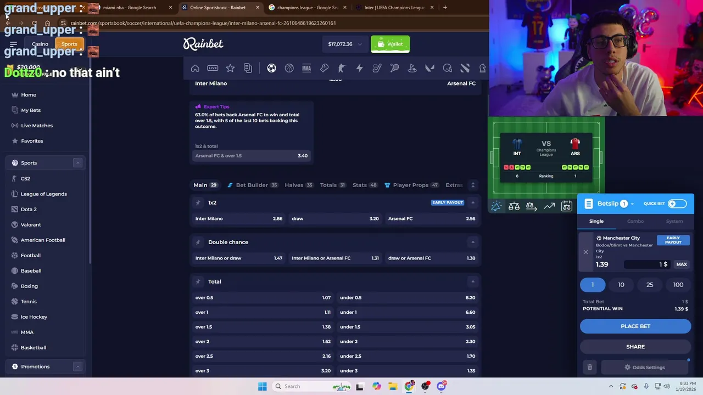
Task: Click the Wallet button
Action: point(390,44)
